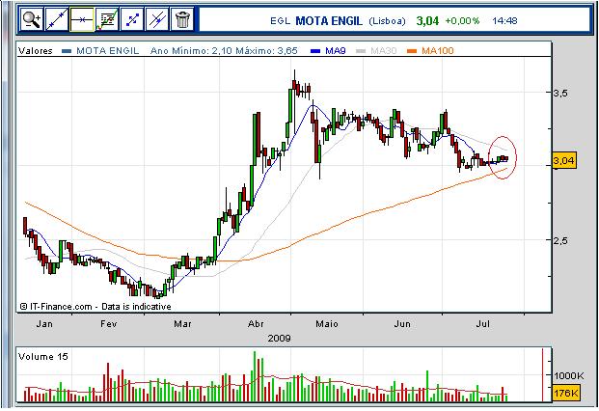
Task: Open the chart indicators settings tool
Action: pos(107,19)
